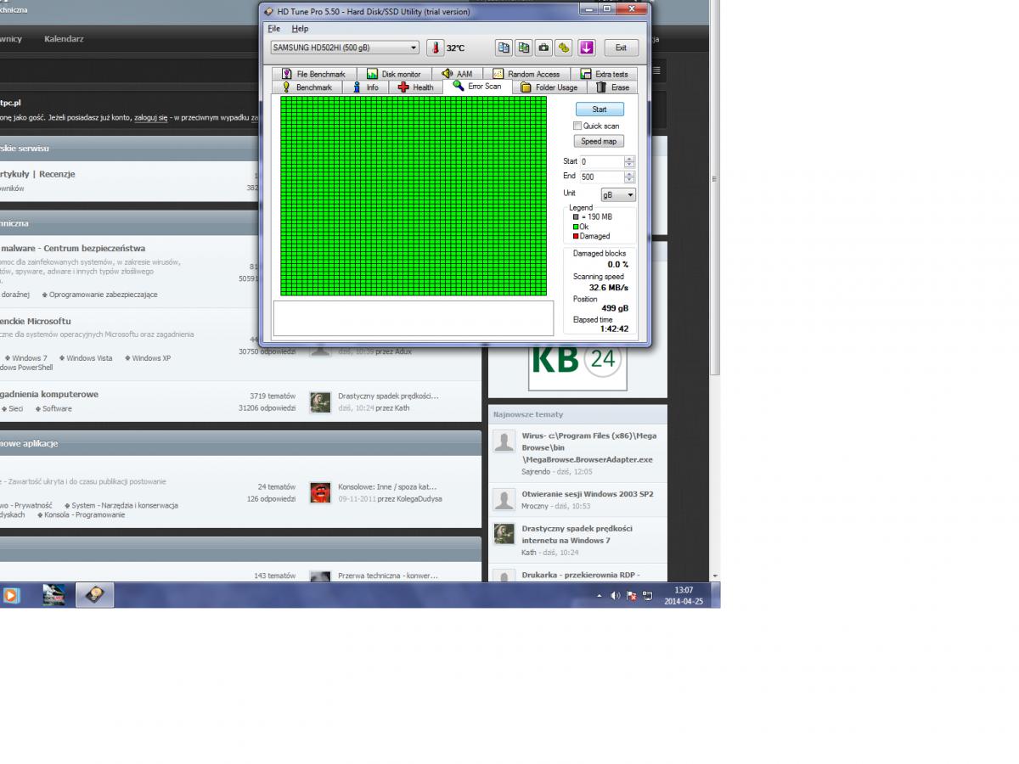Image resolution: width=1019 pixels, height=764 pixels.
Task: Click the Kath user avatar in sidebar
Action: (x=504, y=533)
